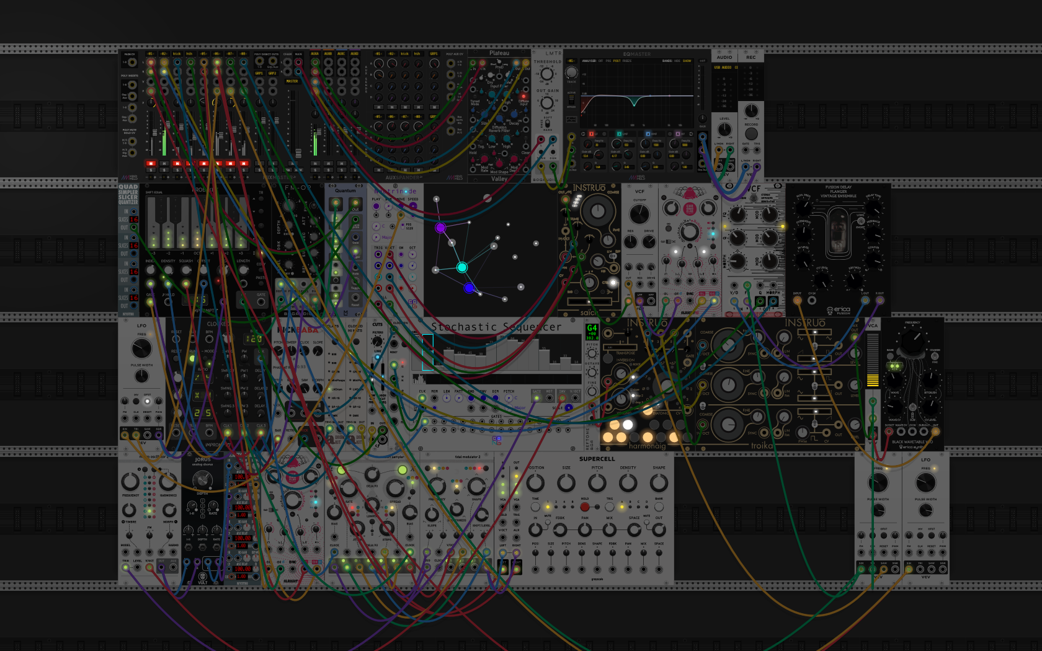The width and height of the screenshot is (1042, 651).
Task: Click the LMTR Out Gain knob
Action: pyautogui.click(x=546, y=103)
